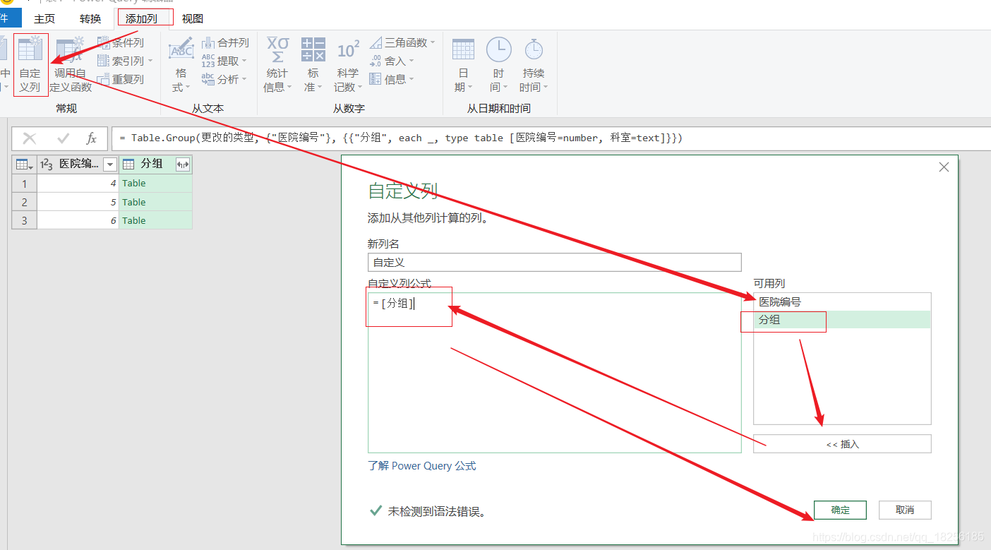
Task: Click the 确定 (OK) button
Action: 840,510
